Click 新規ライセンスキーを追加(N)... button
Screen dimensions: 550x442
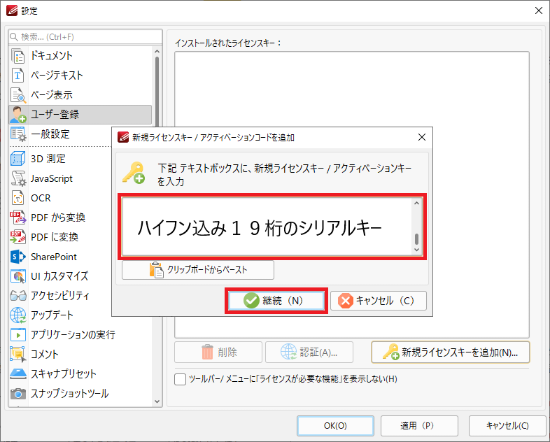pyautogui.click(x=451, y=352)
